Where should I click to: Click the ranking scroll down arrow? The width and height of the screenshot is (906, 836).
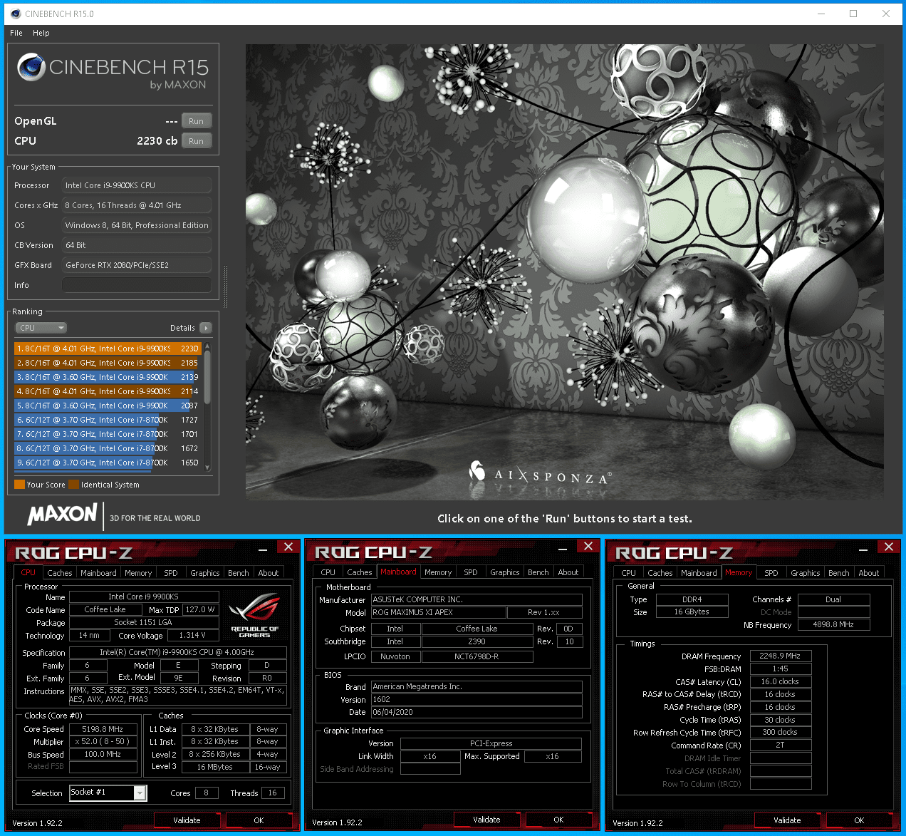[207, 468]
